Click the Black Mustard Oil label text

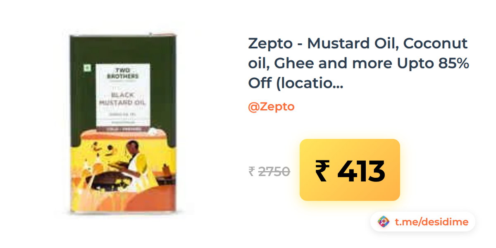pos(123,99)
